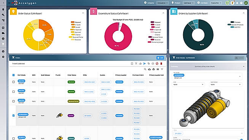Click the purple Quoted status badge
Screen dimensions: 249x140
click(71, 116)
